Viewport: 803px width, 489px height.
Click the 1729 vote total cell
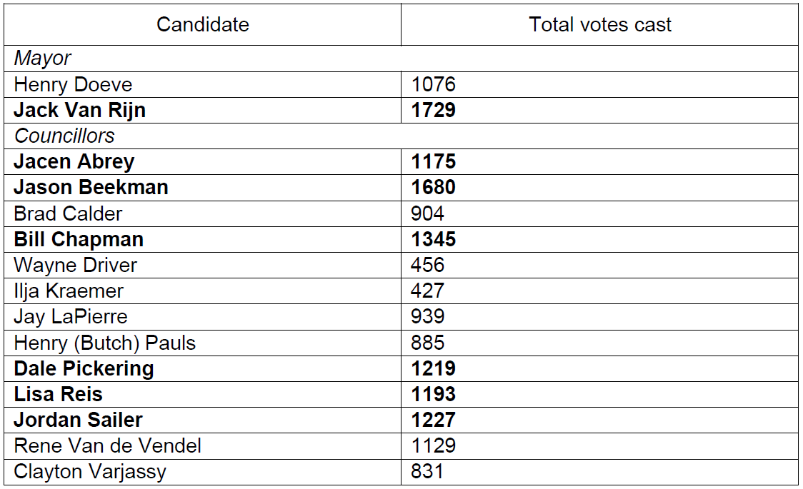click(x=433, y=111)
